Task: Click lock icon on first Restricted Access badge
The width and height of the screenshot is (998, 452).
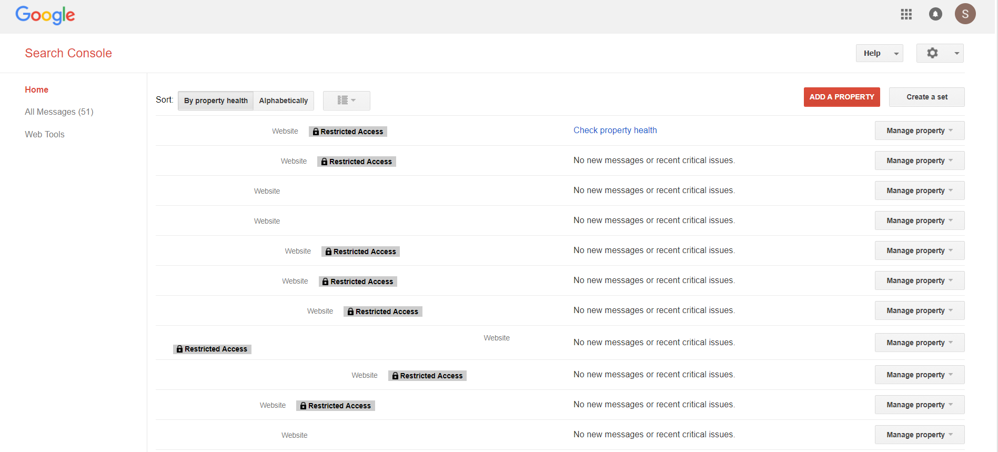Action: pyautogui.click(x=316, y=132)
